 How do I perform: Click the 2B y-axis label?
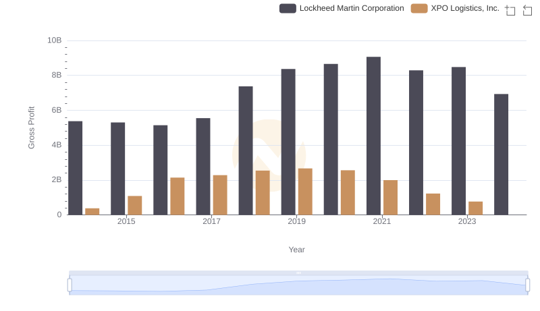(57, 179)
